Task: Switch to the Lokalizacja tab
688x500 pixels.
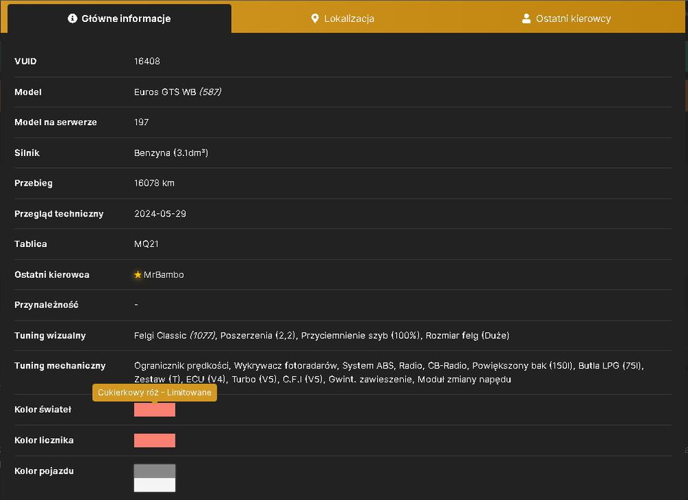Action: [343, 19]
